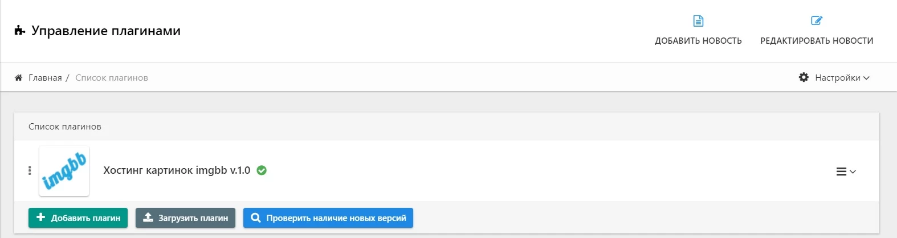Click the settings gear icon
Viewport: 897px width, 238px height.
tap(804, 77)
